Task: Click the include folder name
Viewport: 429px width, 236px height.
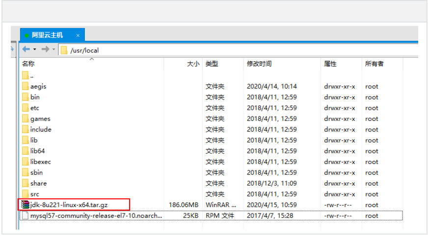Action: 41,130
